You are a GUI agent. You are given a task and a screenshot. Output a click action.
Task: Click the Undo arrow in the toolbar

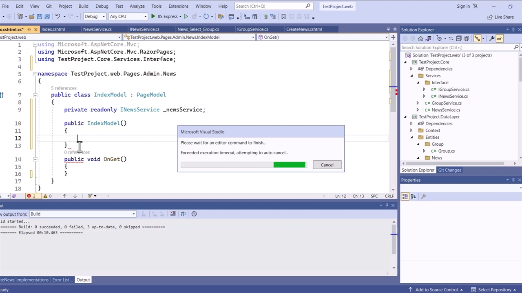(58, 17)
